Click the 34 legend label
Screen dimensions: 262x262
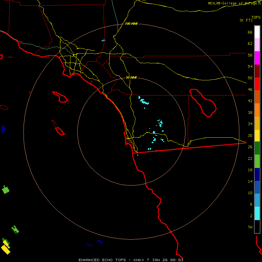tap(250, 124)
